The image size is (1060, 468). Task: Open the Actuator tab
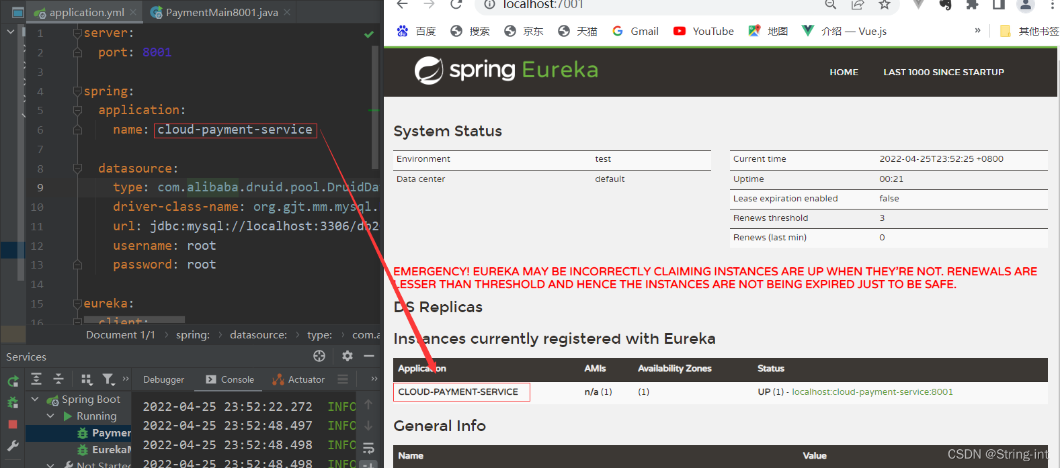[x=298, y=379]
